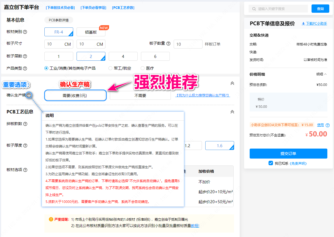Choose 需要(收费3元) for production file confirmation

(x=75, y=95)
